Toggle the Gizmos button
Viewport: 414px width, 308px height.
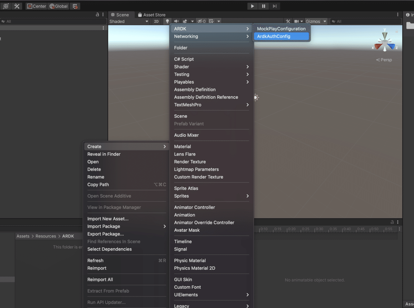(x=313, y=21)
